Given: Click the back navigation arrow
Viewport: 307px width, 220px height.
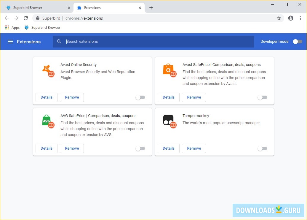Looking at the screenshot, I should pos(7,18).
